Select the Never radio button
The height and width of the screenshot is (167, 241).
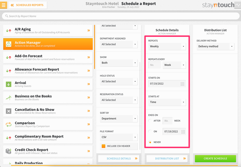[150, 142]
